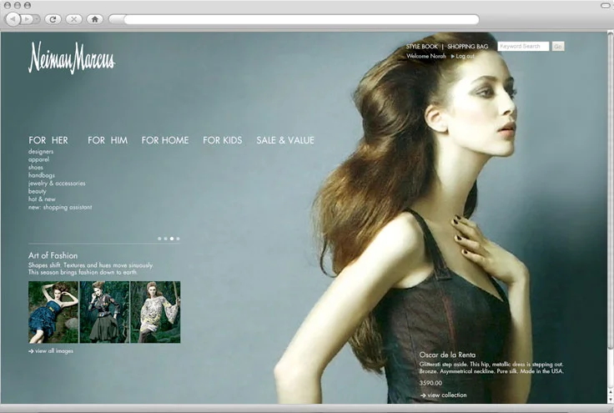Open the STYLE BOOK link

422,47
